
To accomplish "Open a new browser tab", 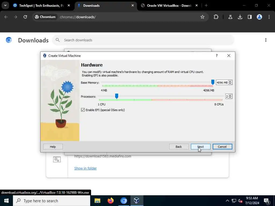I will 206,6.
